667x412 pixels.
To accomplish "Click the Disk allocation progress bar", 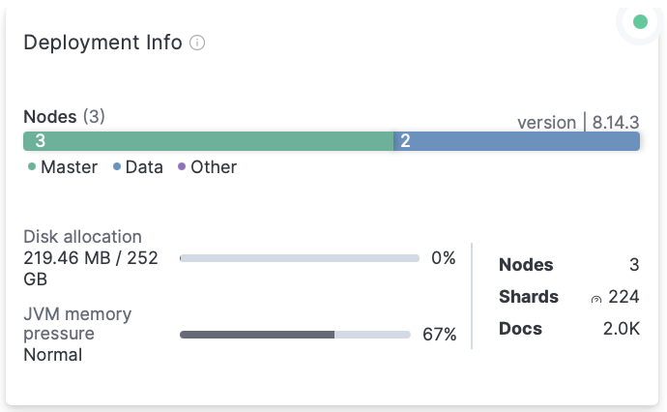I will click(300, 259).
